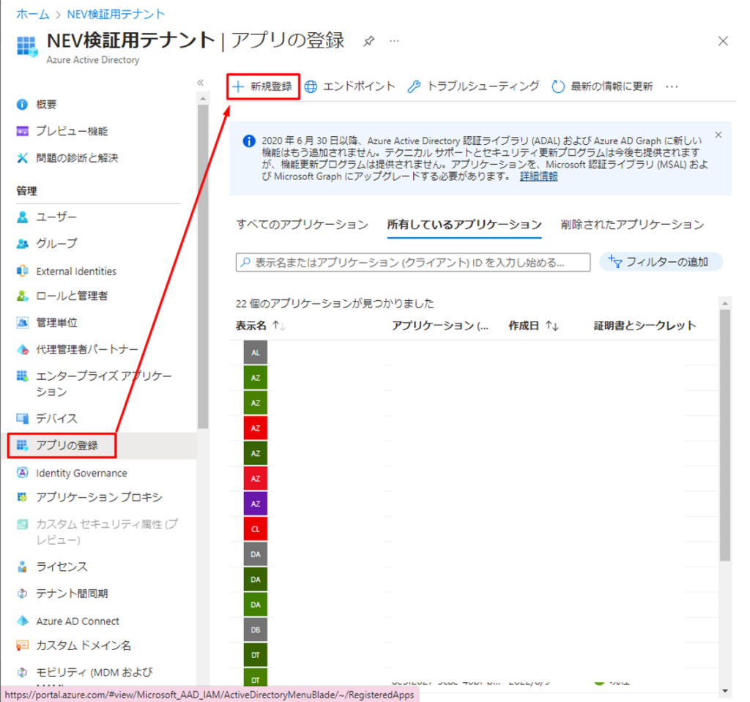Click the フィルターの追加 button
The width and height of the screenshot is (750, 702).
click(661, 262)
